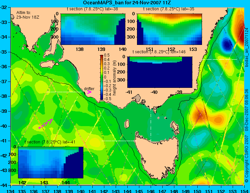Open the lon=146 temperature section inset plot
The width and height of the screenshot is (250, 193).
click(160, 72)
